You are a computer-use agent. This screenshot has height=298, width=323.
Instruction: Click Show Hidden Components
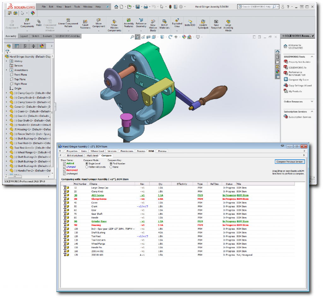[x=114, y=26]
